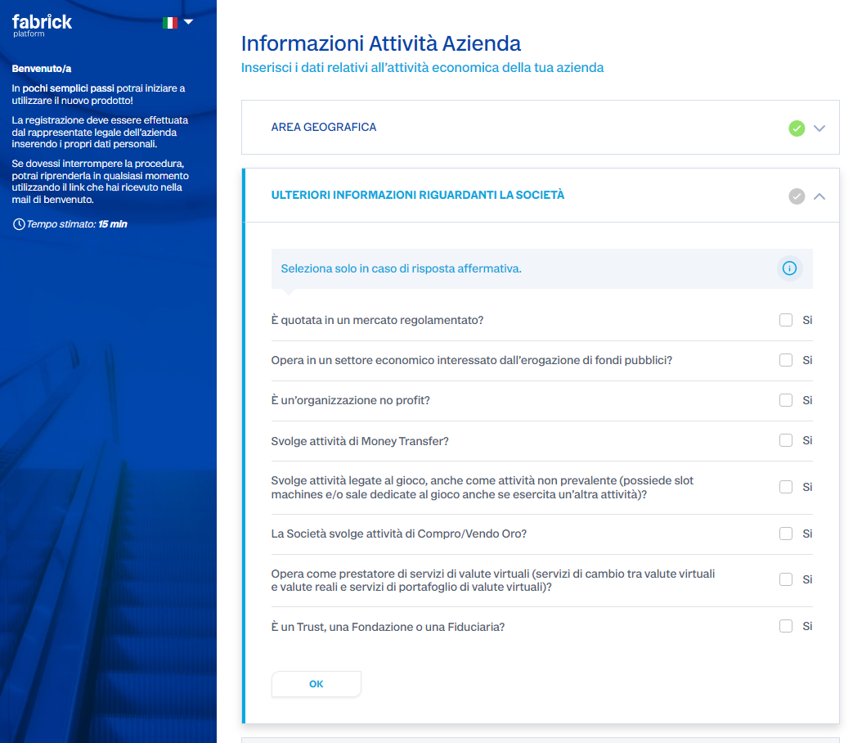This screenshot has height=743, width=853.
Task: Tick Si for valute virtuali services
Action: point(786,579)
